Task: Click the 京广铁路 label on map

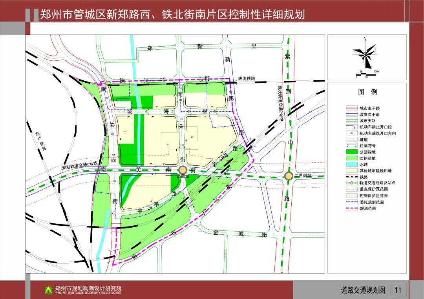Action: (x=41, y=141)
